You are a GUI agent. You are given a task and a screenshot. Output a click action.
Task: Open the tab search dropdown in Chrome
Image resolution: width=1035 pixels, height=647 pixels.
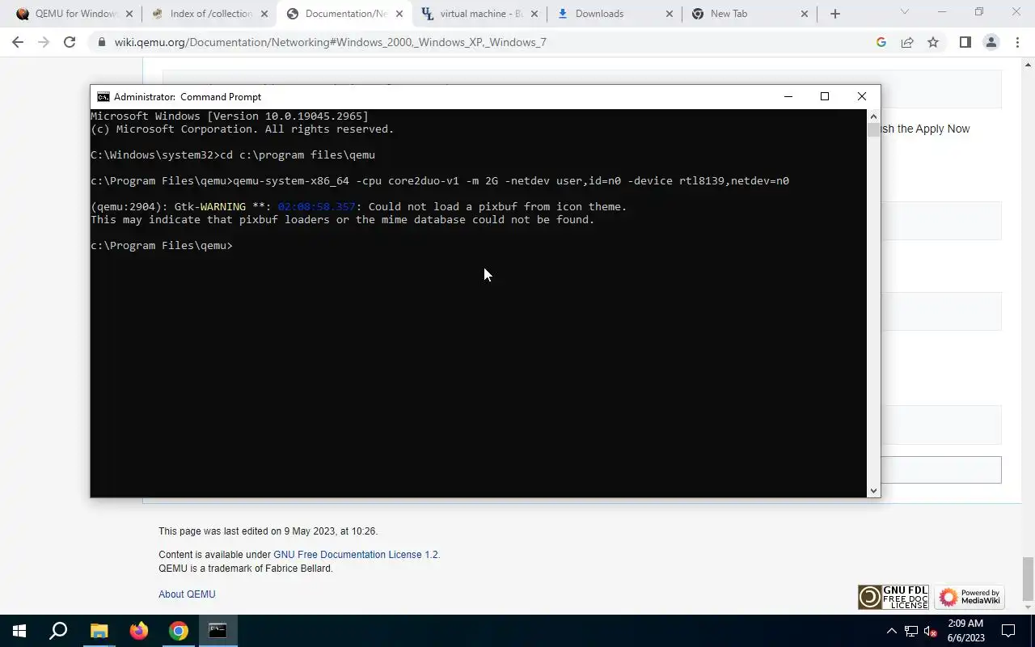point(905,11)
